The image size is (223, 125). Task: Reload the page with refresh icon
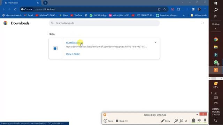pyautogui.click(x=15, y=9)
